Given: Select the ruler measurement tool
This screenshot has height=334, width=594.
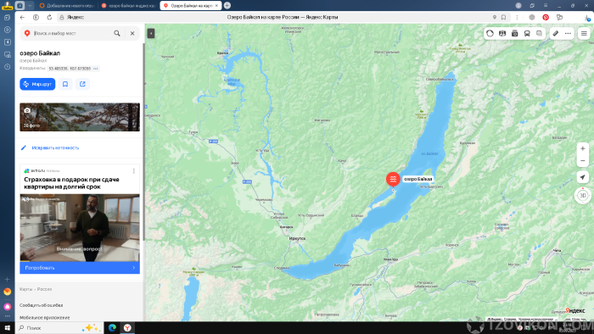Looking at the screenshot, I should (556, 33).
